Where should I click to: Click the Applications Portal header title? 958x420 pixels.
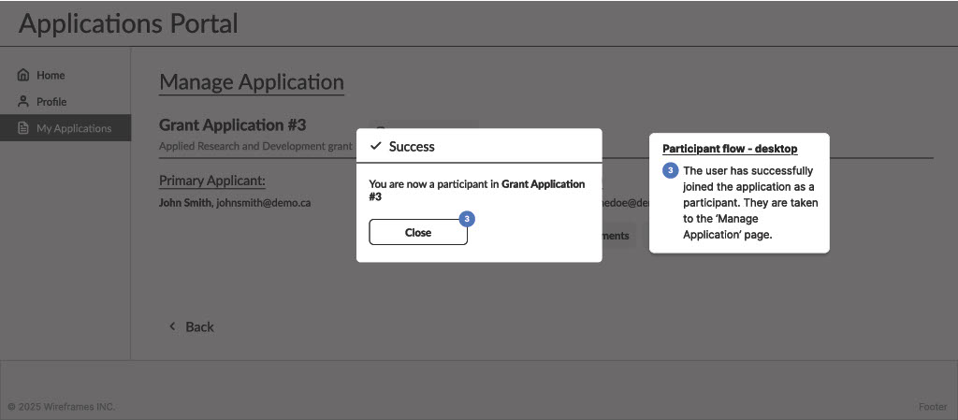pyautogui.click(x=128, y=23)
